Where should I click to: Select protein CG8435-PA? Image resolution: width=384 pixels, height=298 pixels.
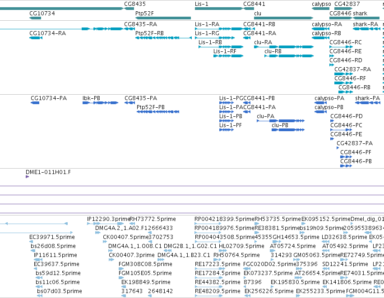coord(141,98)
